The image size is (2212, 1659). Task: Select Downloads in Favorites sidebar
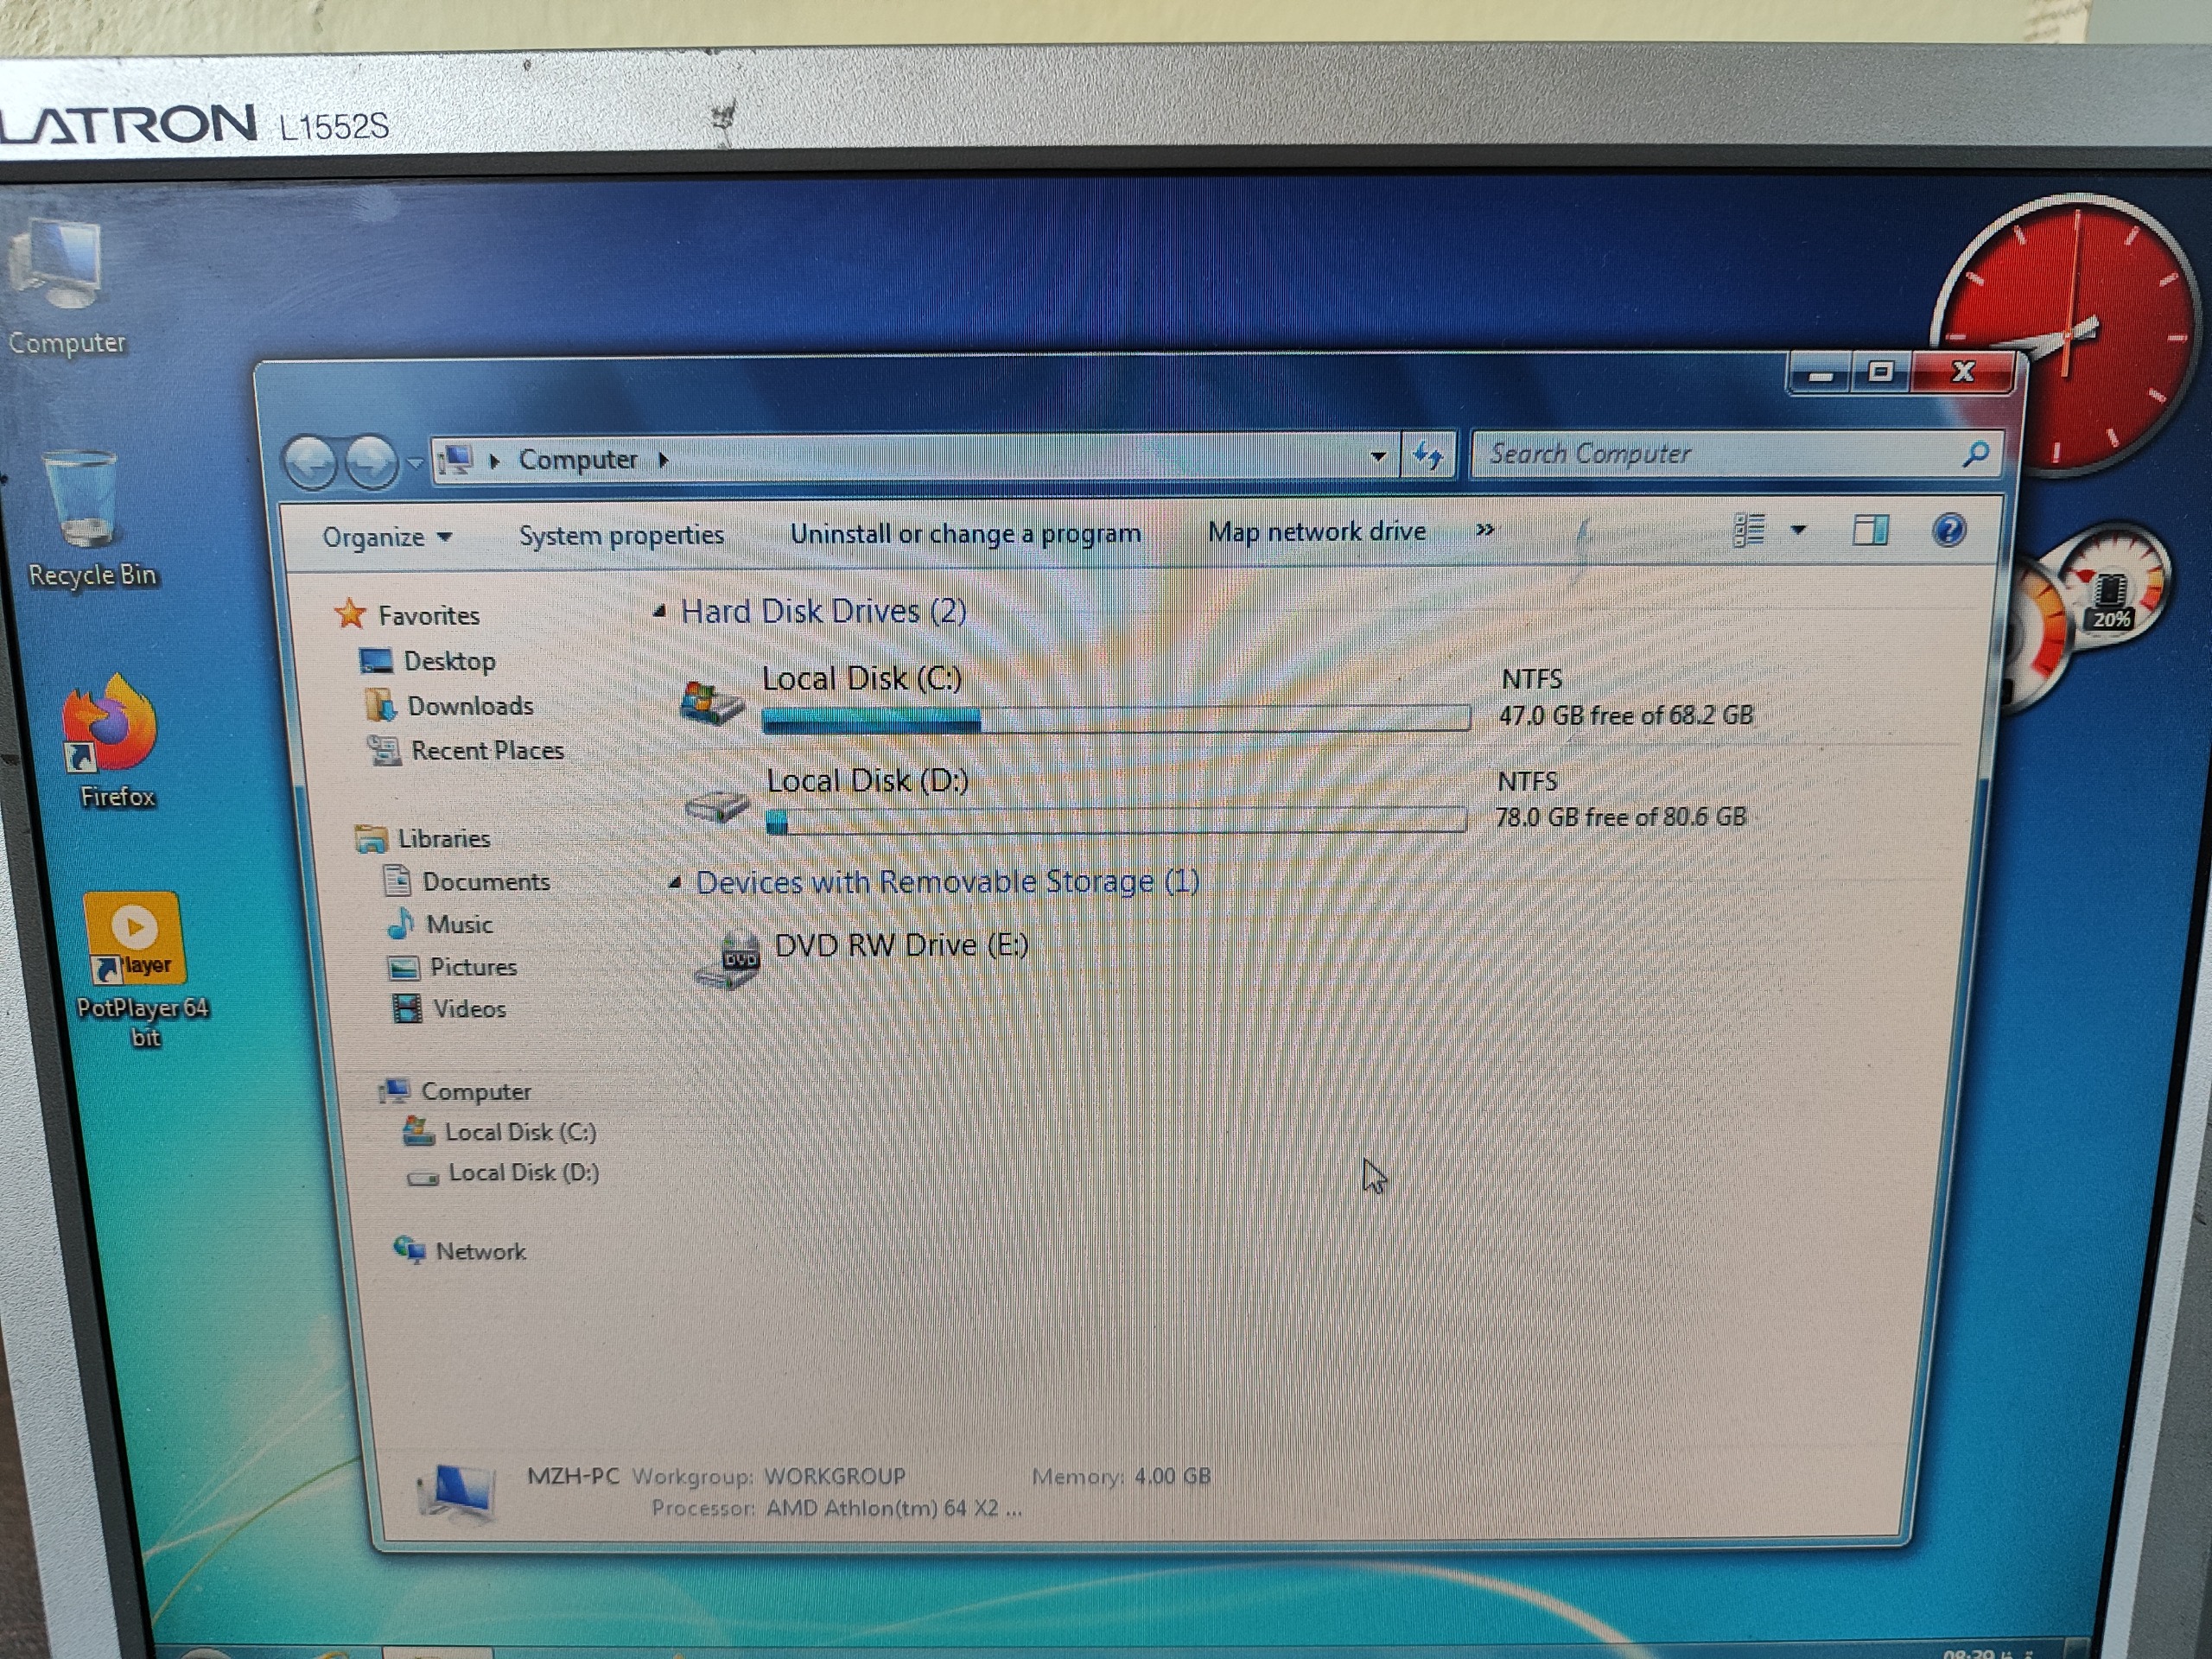point(469,707)
